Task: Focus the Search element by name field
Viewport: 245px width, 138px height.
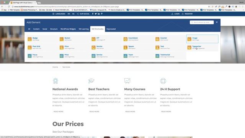Action: (x=202, y=22)
